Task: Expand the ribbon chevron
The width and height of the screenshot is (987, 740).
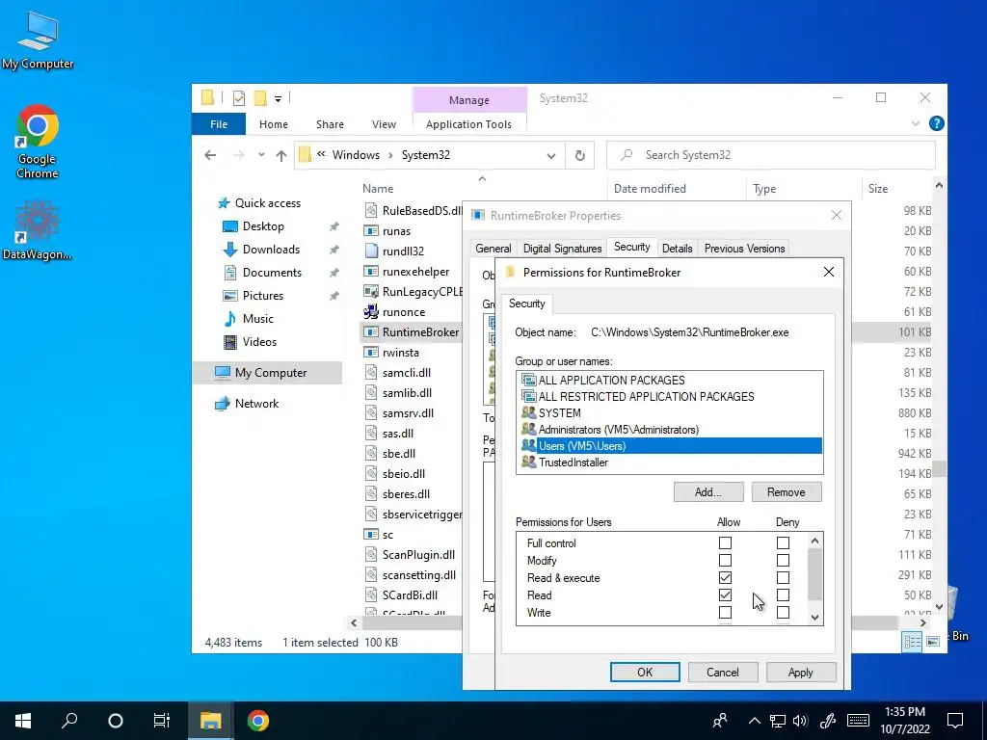Action: (916, 124)
